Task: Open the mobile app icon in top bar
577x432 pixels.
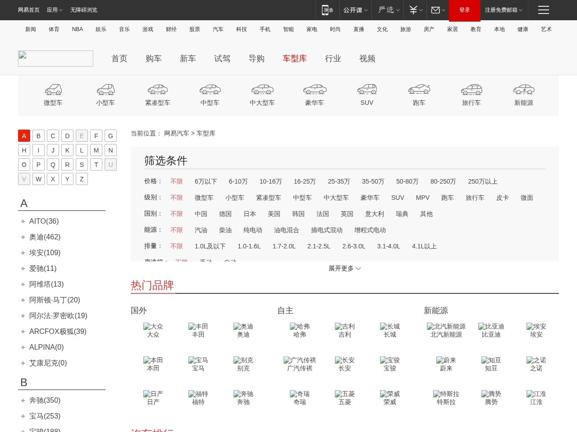Action: pos(328,10)
